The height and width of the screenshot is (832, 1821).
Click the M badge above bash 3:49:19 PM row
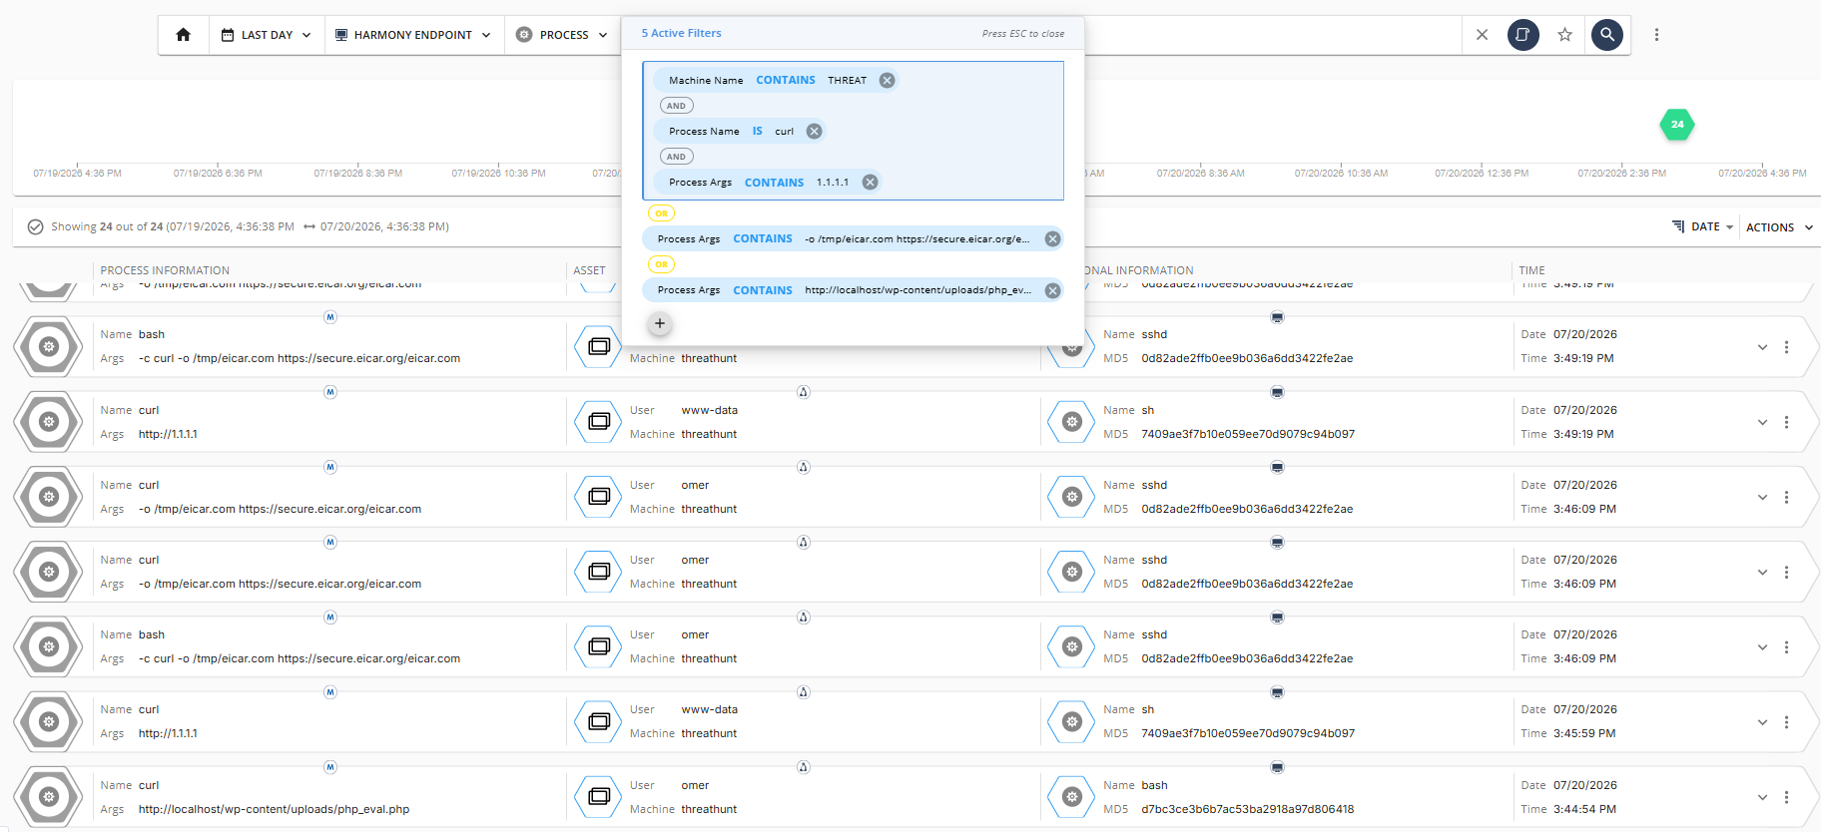tap(330, 317)
